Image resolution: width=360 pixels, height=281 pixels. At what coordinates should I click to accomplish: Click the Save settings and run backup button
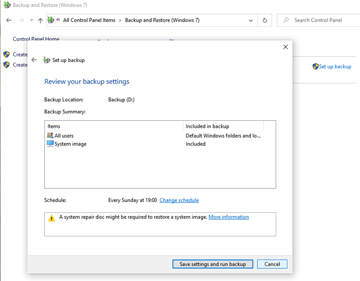tap(212, 264)
